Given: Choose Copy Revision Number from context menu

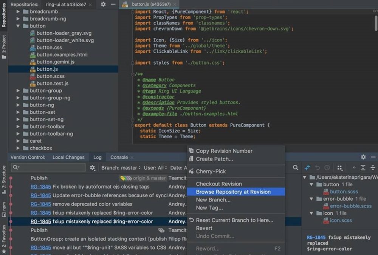Looking at the screenshot, I should click(236, 151).
